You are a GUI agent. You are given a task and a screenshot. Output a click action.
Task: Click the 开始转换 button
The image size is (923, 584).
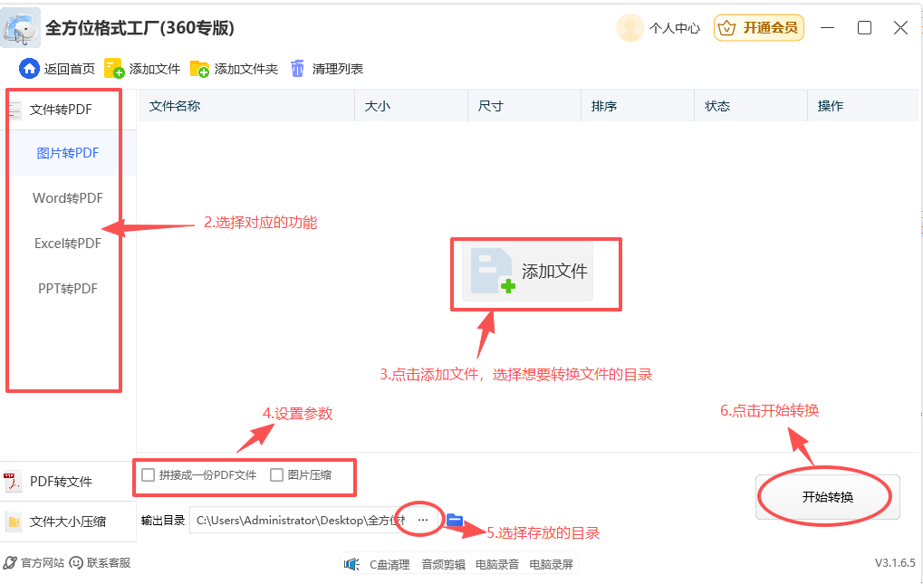pos(825,496)
